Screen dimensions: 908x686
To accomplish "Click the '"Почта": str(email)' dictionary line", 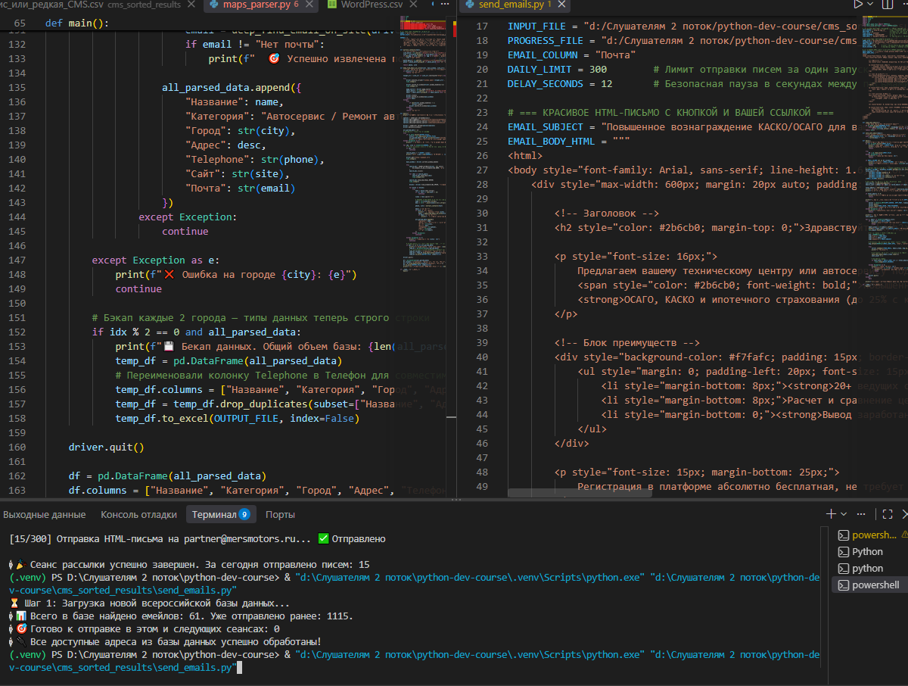I will (241, 189).
